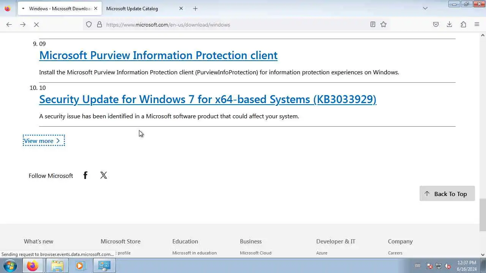
Task: Select the Purview client description text
Action: coord(219,72)
